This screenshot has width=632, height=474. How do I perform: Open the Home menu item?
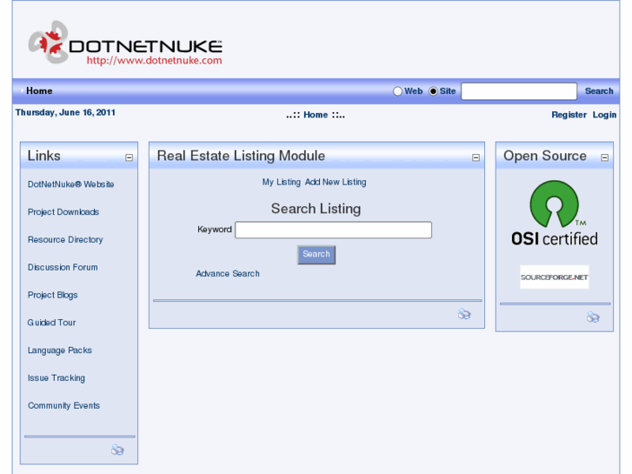pos(39,90)
